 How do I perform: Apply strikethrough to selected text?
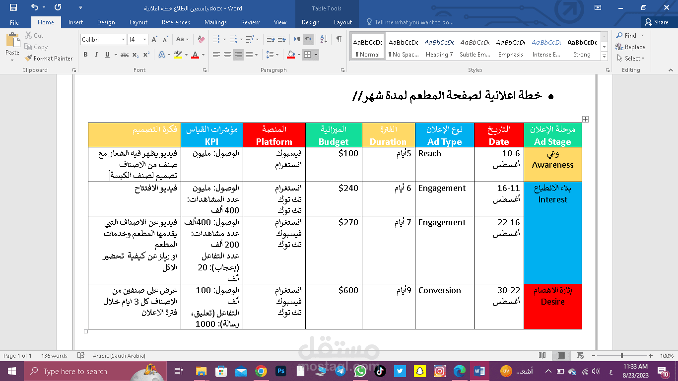pos(125,55)
